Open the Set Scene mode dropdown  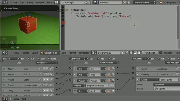(x=167, y=84)
